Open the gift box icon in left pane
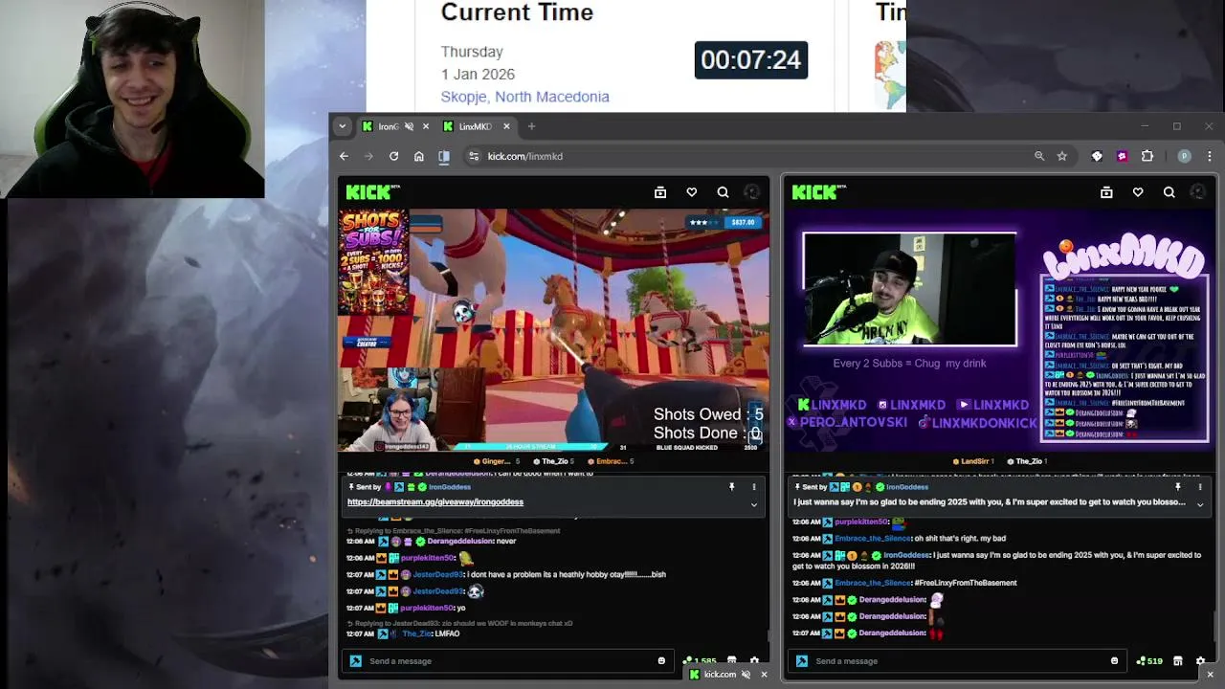Screen dimensions: 1225x689 (x=660, y=192)
